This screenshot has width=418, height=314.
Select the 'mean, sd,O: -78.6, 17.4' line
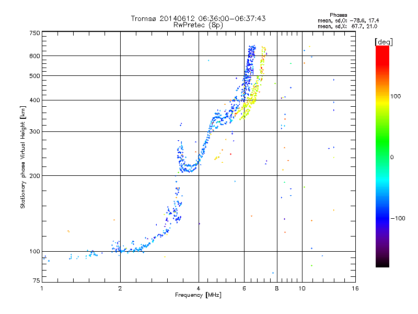(x=348, y=20)
